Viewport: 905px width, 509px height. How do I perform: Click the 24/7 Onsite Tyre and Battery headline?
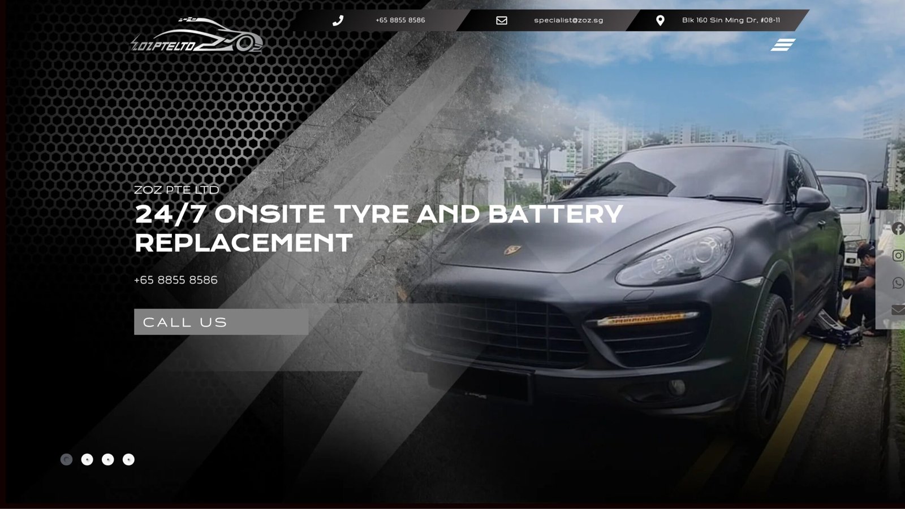pyautogui.click(x=378, y=229)
